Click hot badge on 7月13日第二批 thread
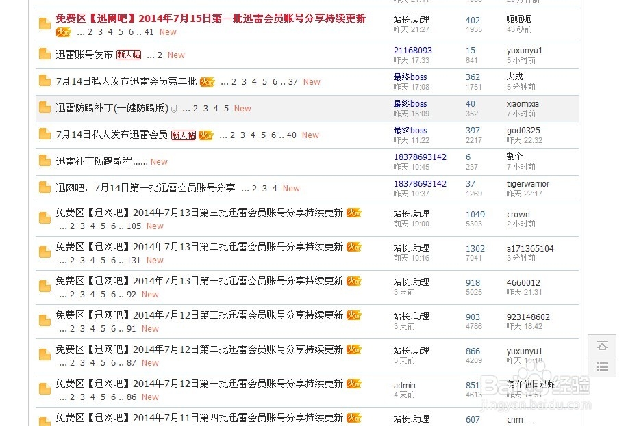Viewport: 626px width, 426px height. (x=353, y=247)
